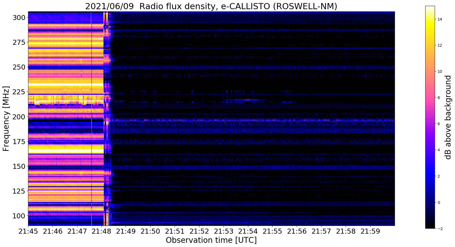This screenshot has width=455, height=247.
Task: Click the 175 MHz frequency tick label
Action: (19, 142)
